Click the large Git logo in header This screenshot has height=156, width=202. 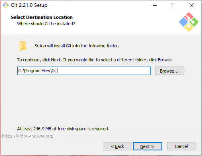(189, 22)
